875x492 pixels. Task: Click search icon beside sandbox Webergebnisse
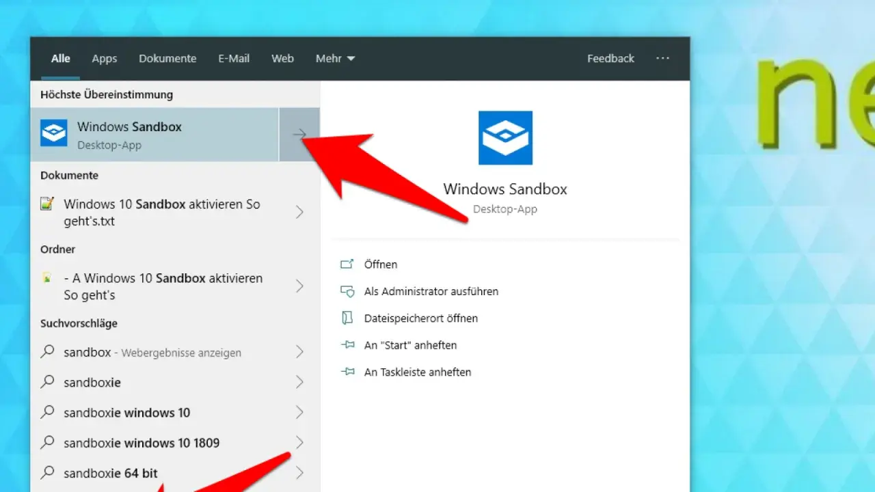point(47,352)
